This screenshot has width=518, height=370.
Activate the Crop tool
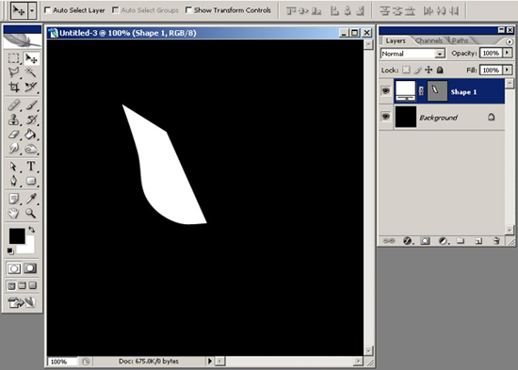(x=13, y=87)
